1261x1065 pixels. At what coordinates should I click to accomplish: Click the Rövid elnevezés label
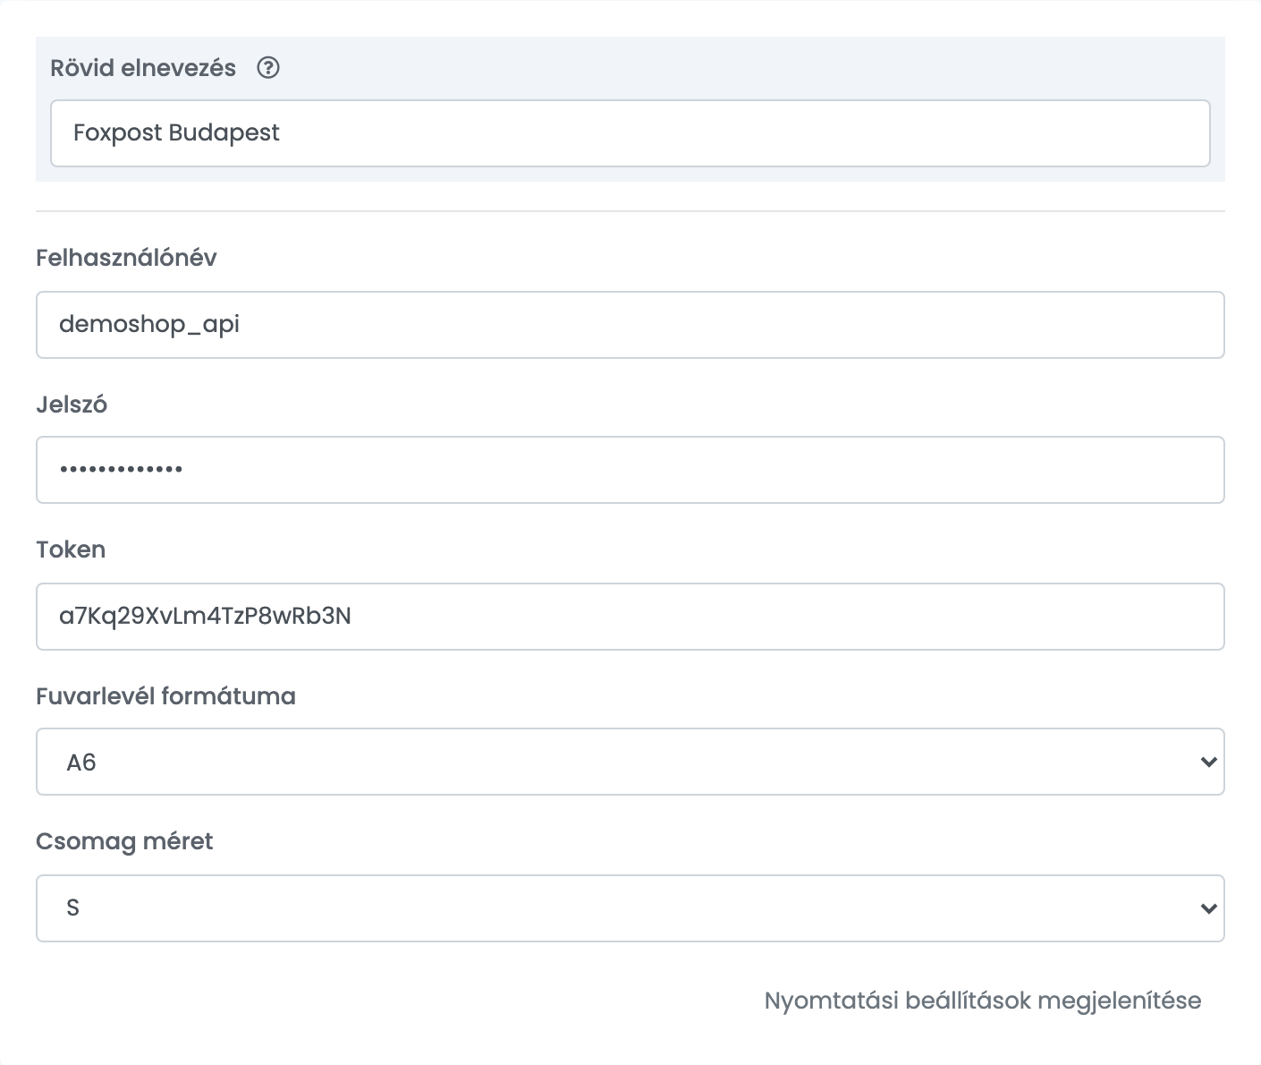click(x=143, y=68)
